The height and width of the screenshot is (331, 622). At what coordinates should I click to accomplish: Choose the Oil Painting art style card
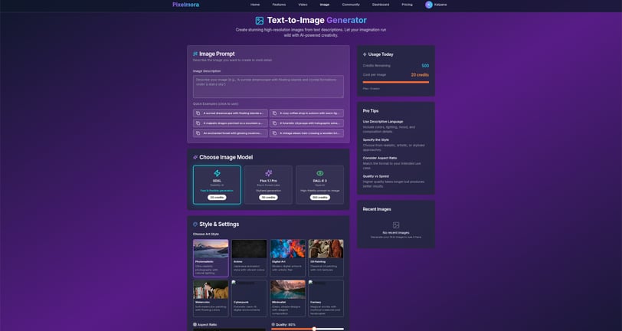point(326,258)
